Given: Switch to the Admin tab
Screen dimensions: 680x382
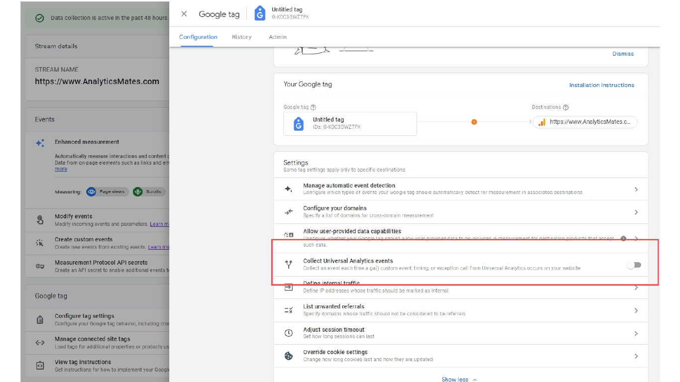Looking at the screenshot, I should (x=278, y=37).
